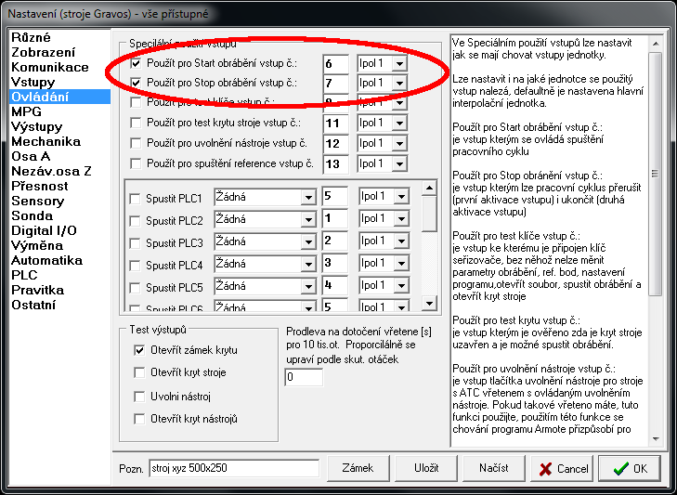Go to the Pravítka category
Viewport: 677px width, 495px height.
(x=37, y=290)
